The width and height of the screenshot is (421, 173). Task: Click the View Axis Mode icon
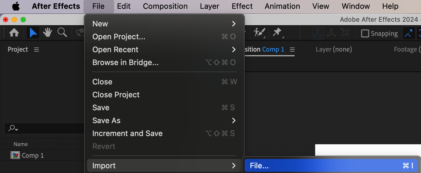coord(345,33)
